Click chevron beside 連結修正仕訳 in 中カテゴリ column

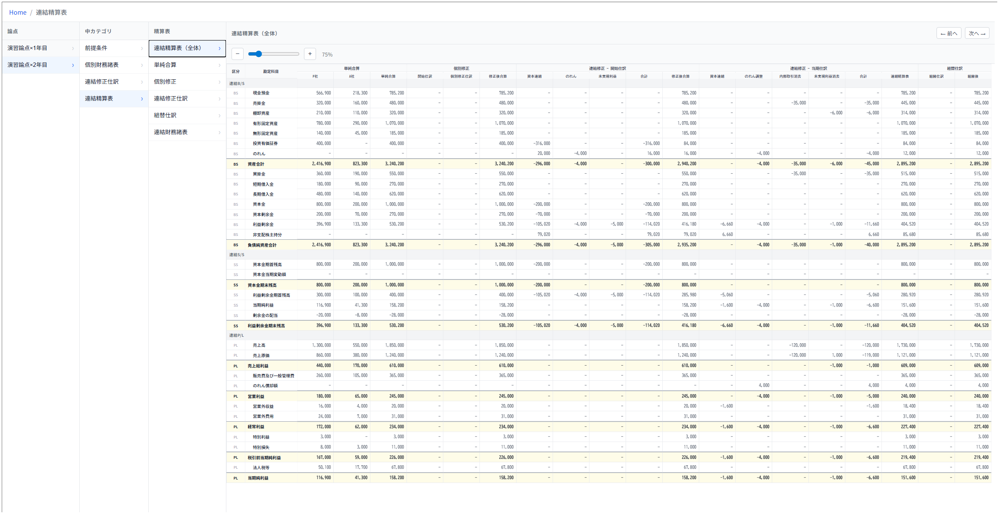pyautogui.click(x=141, y=82)
